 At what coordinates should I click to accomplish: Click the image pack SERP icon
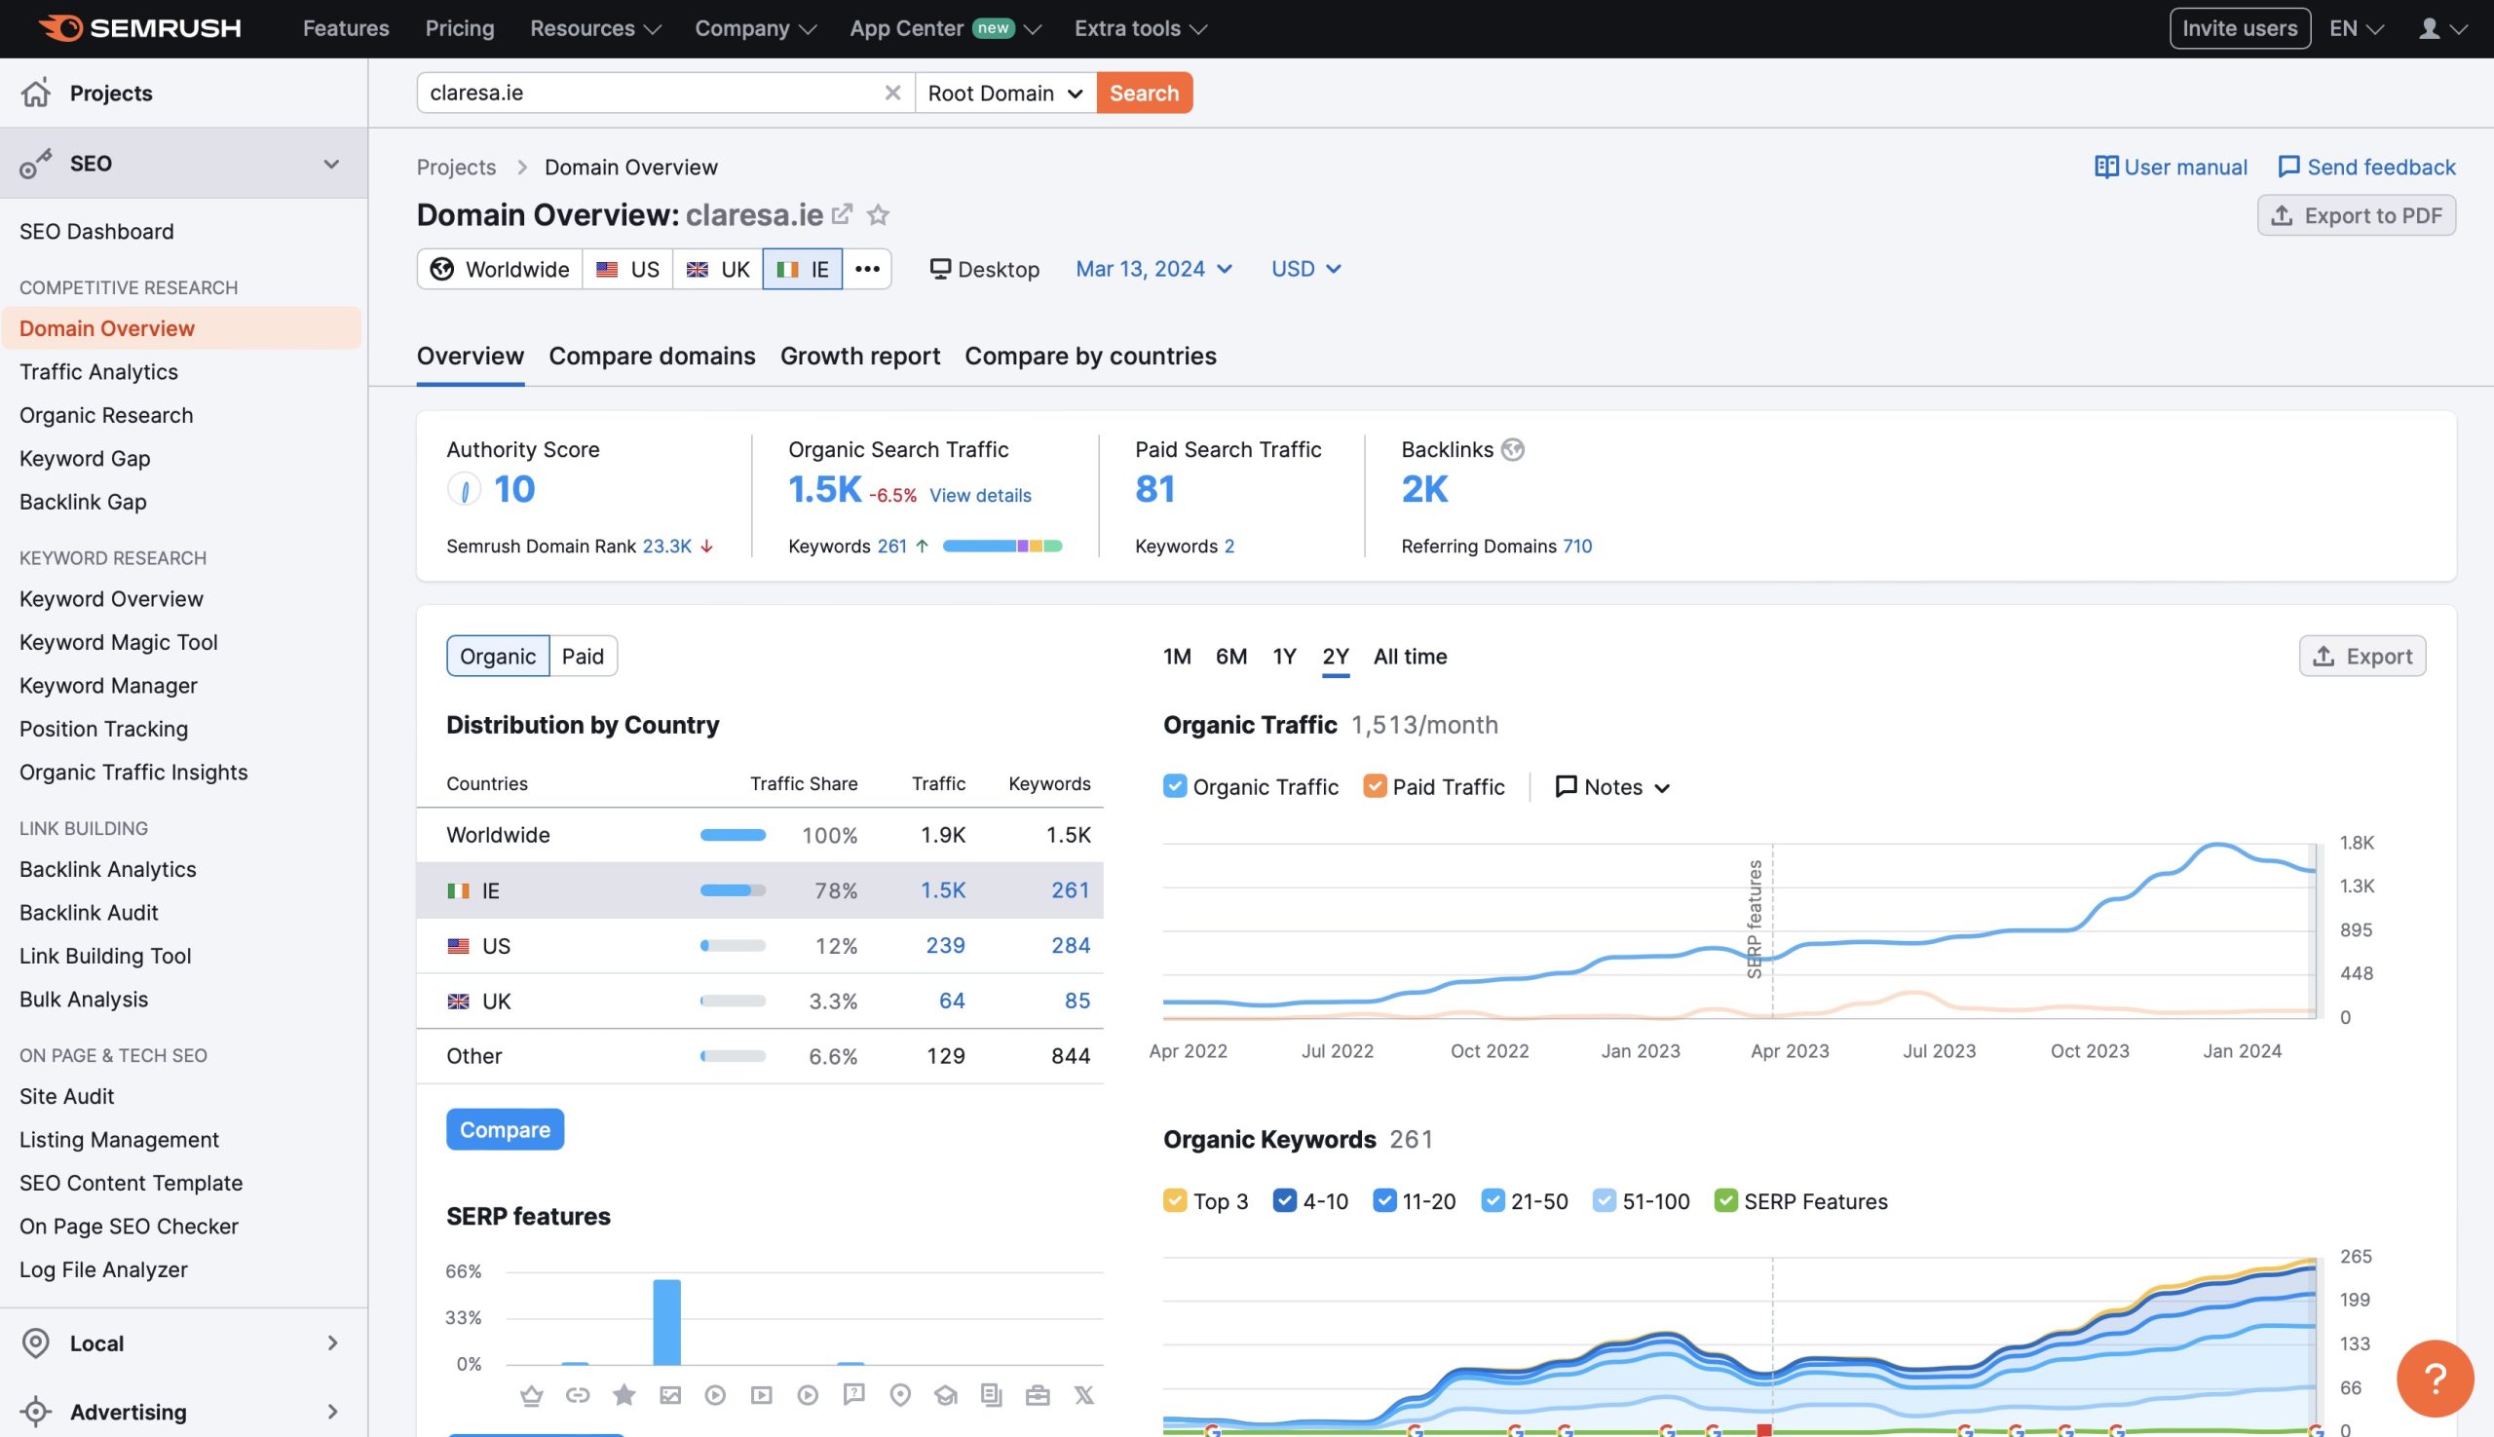pos(670,1394)
